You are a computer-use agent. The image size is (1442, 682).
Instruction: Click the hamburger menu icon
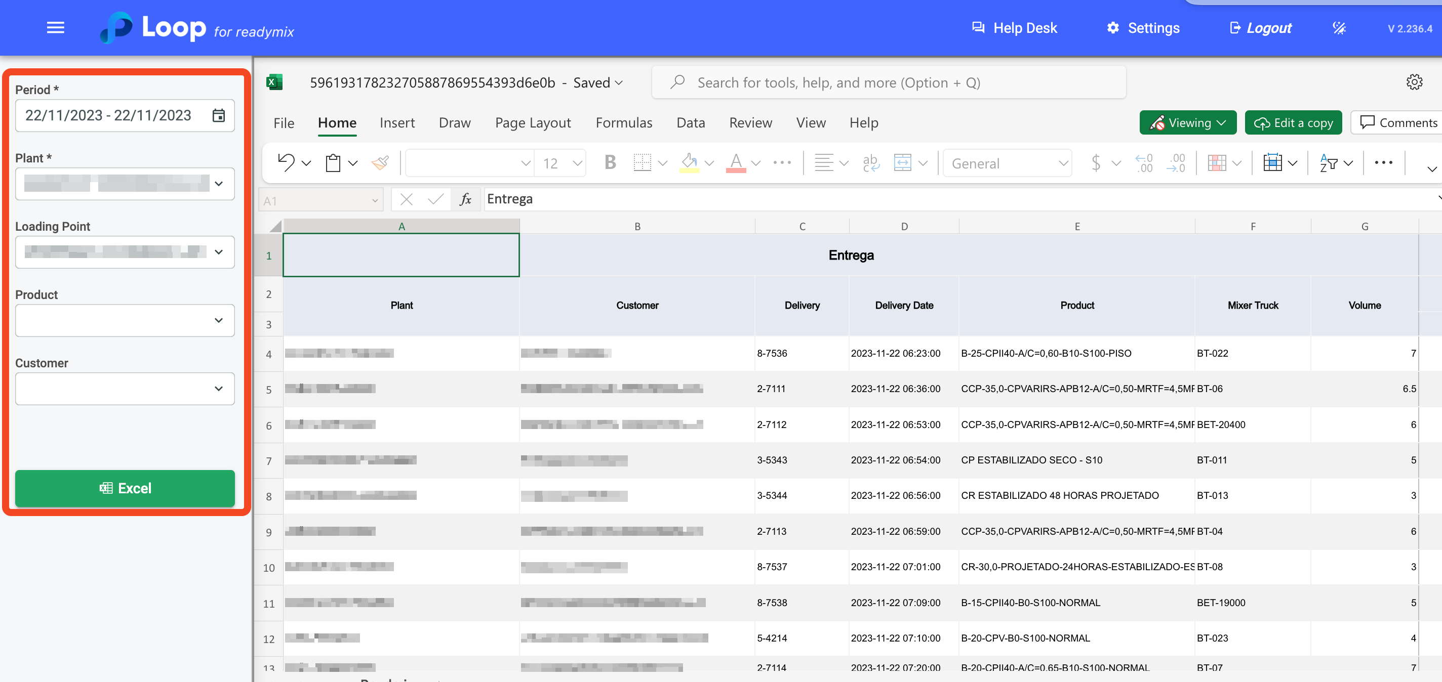[x=55, y=27]
